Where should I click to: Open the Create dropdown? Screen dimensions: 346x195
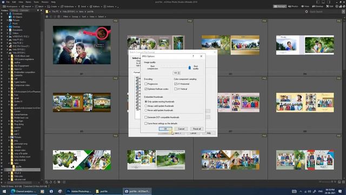(54, 6)
